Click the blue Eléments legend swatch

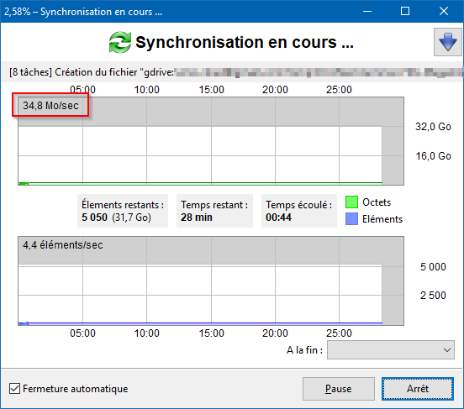pos(351,219)
